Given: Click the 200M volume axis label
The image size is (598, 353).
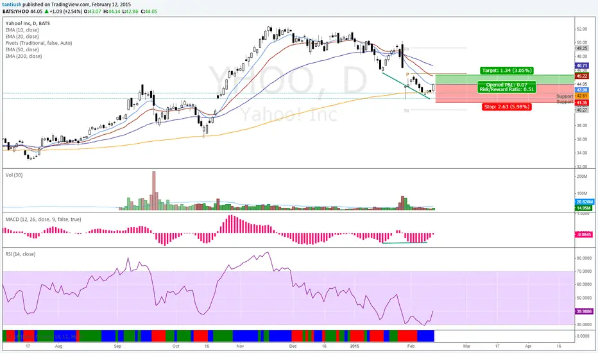Looking at the screenshot, I should pyautogui.click(x=582, y=176).
